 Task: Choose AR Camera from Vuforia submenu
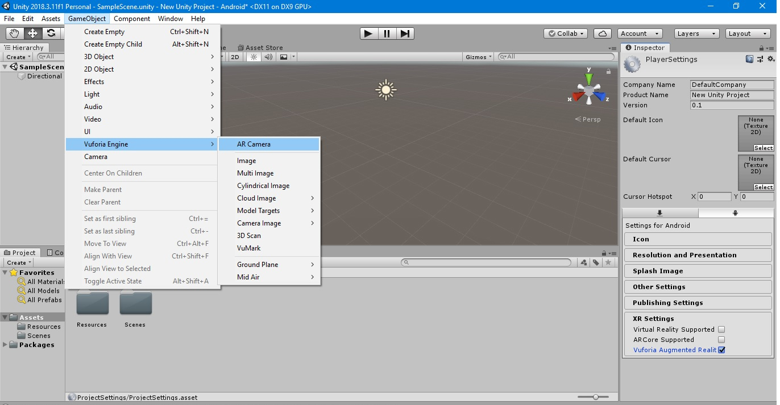(269, 144)
